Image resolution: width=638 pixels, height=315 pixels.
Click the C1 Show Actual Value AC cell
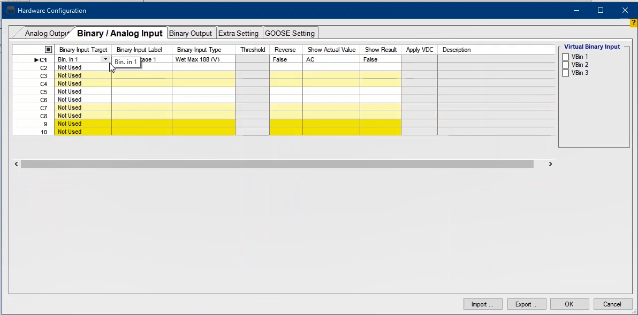(x=331, y=59)
